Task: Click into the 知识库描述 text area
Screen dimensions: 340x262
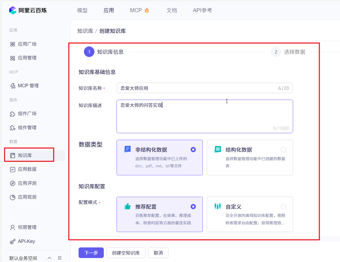Action: [x=205, y=116]
